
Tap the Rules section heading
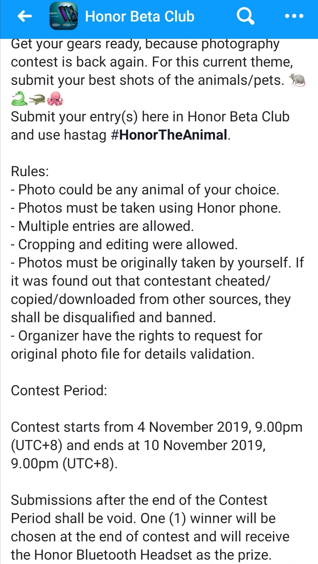coord(29,171)
